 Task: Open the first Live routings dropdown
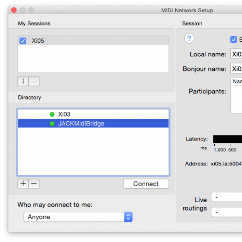226,197
